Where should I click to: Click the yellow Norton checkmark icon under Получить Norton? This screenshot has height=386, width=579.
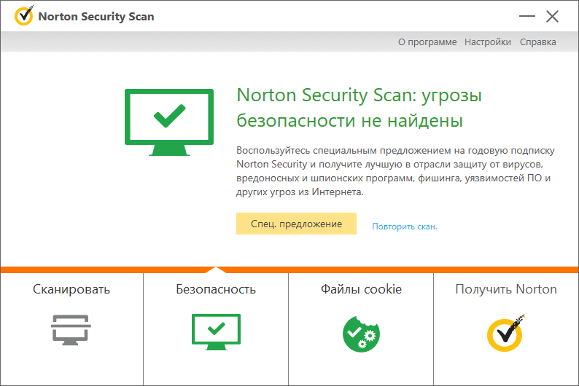tap(506, 331)
